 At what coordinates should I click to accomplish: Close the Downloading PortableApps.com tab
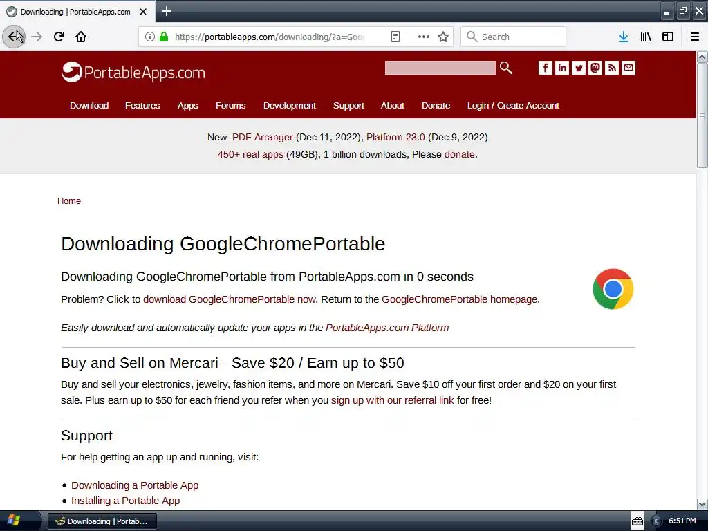(x=143, y=12)
